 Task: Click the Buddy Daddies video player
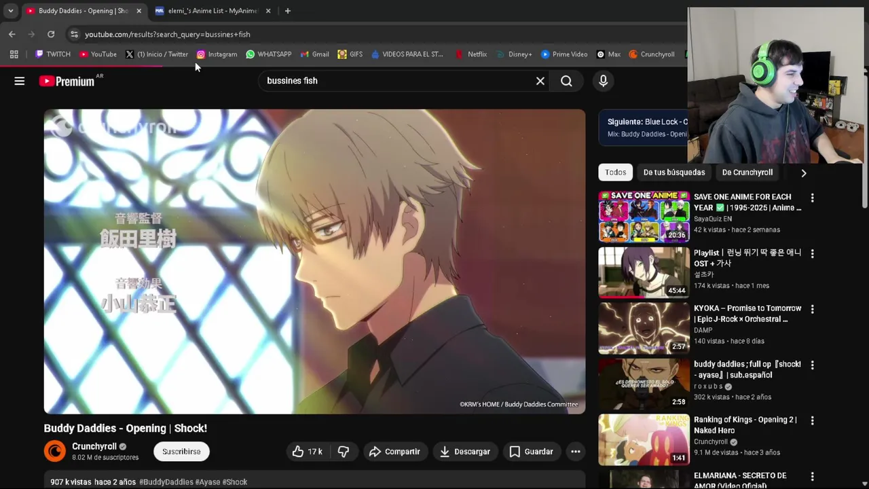click(314, 261)
